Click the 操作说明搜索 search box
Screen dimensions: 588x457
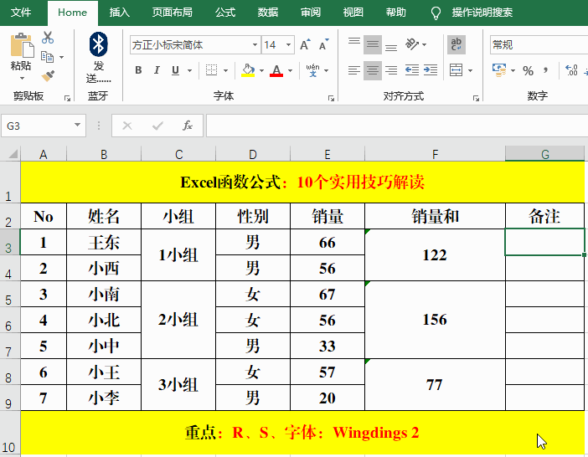coord(482,13)
